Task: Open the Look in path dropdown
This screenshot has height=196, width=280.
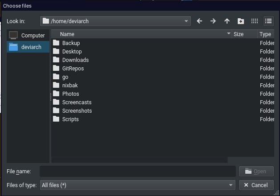Action: [115, 21]
